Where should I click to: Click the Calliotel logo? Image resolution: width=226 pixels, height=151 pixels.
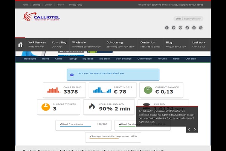41,17
